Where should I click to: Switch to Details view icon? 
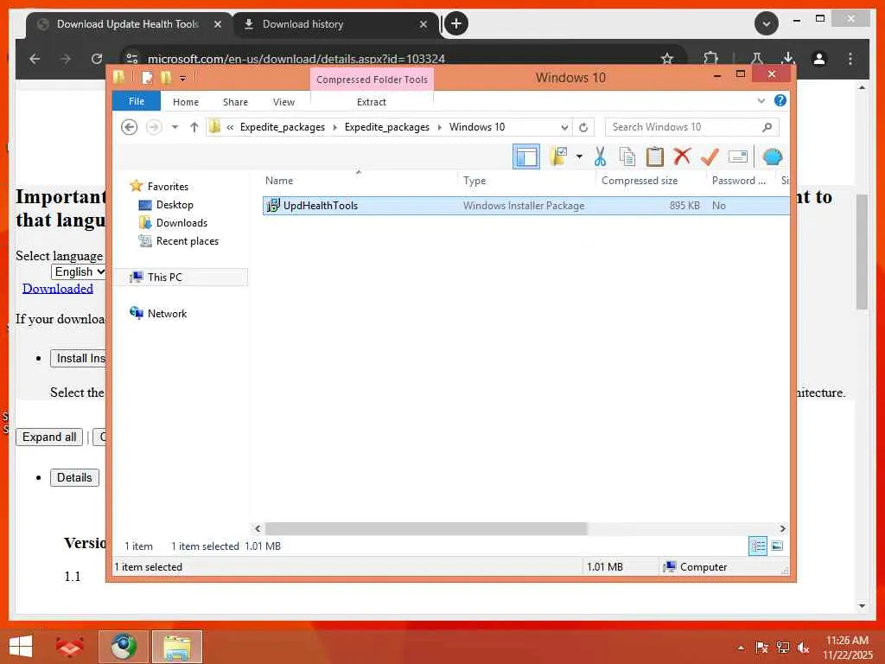pyautogui.click(x=757, y=546)
